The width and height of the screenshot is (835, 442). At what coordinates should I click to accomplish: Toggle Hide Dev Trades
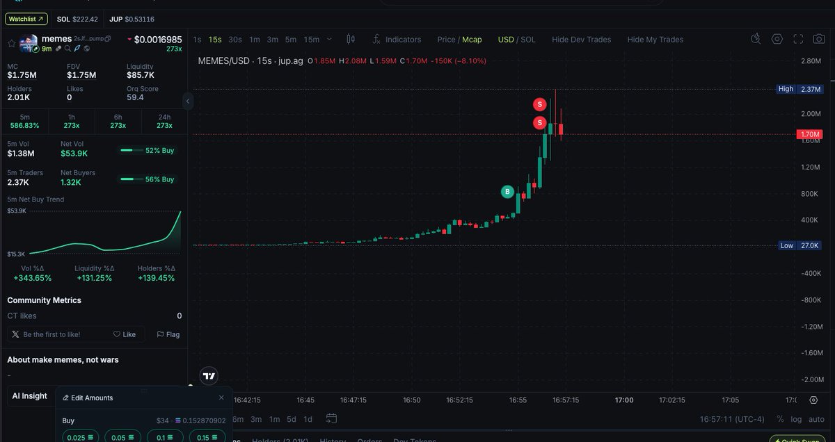[x=581, y=40]
